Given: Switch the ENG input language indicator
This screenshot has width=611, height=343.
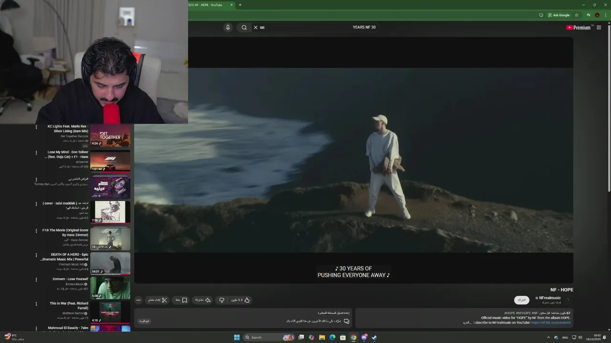Looking at the screenshot, I should 565,337.
